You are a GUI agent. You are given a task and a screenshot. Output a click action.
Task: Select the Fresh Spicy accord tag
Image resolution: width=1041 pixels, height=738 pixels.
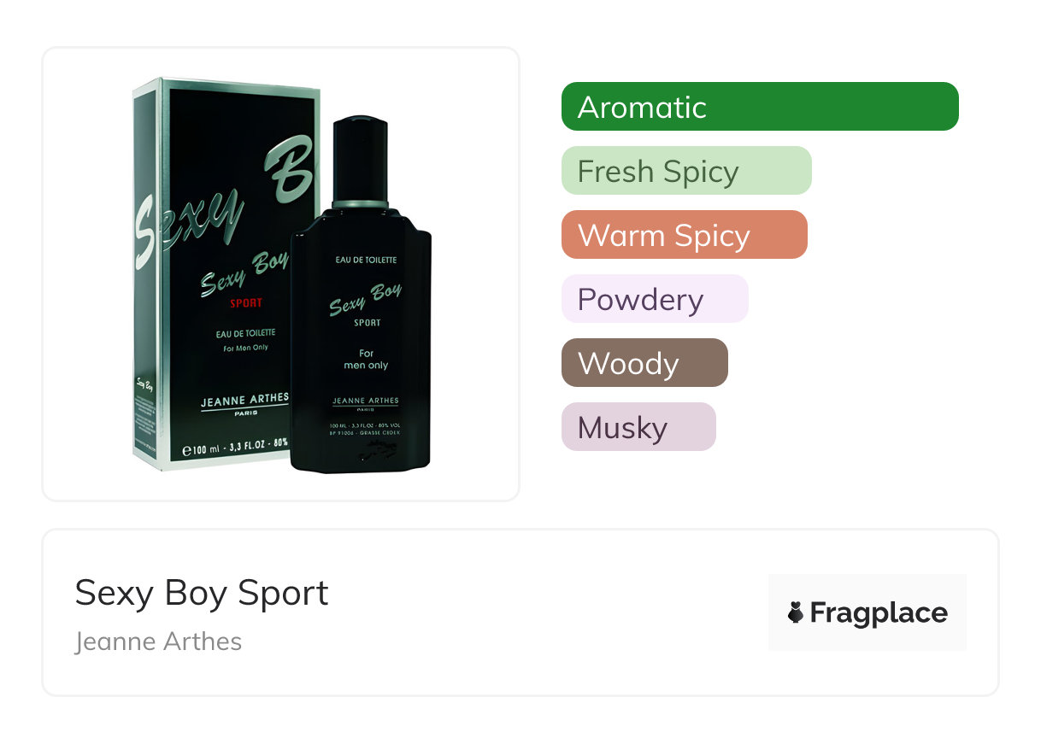pyautogui.click(x=686, y=171)
